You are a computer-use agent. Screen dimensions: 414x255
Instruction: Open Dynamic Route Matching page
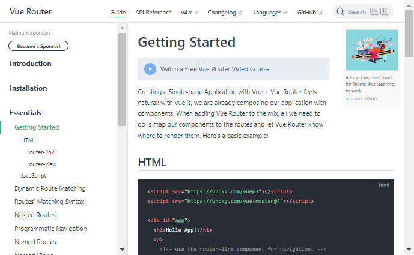pyautogui.click(x=50, y=188)
